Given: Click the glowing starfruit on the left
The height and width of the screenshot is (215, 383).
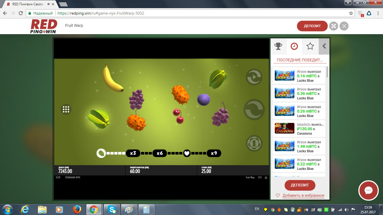Looking at the screenshot, I should [98, 119].
